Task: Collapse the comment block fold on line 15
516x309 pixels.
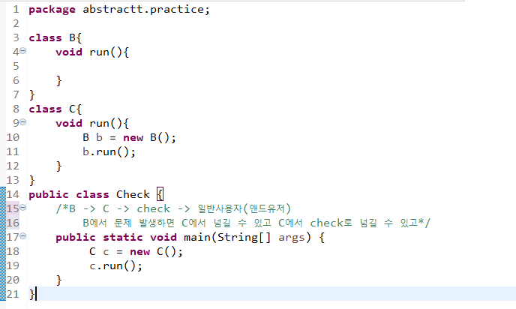Action: pyautogui.click(x=22, y=207)
